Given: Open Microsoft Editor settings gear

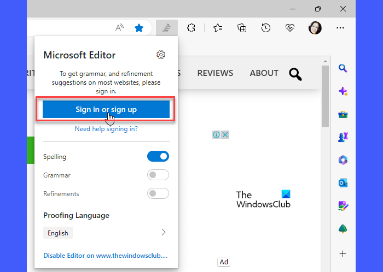Looking at the screenshot, I should coord(161,55).
